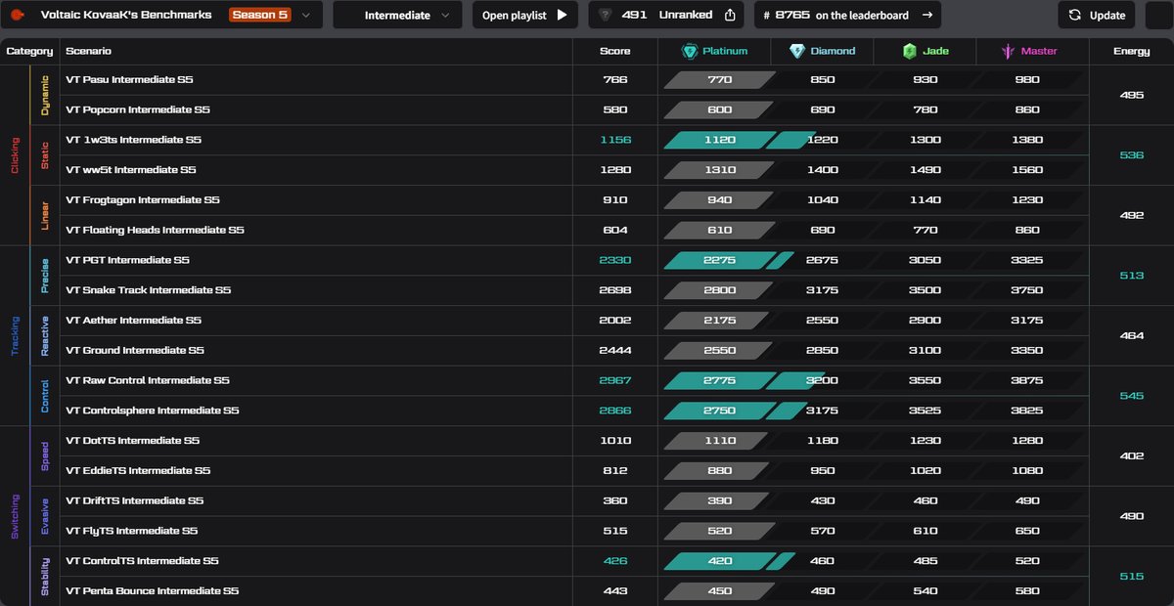The width and height of the screenshot is (1174, 606).
Task: Click the share icon beside Unranked
Action: point(730,15)
